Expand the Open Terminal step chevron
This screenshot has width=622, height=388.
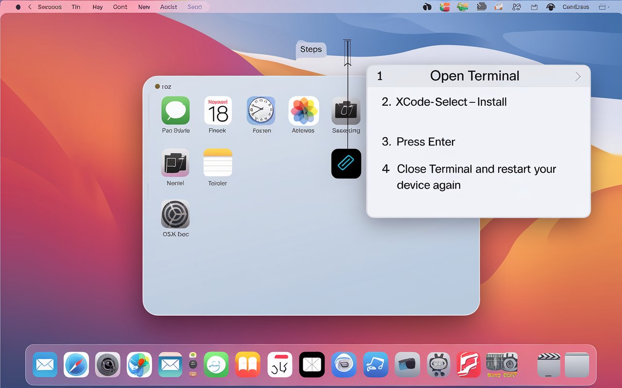tap(578, 77)
